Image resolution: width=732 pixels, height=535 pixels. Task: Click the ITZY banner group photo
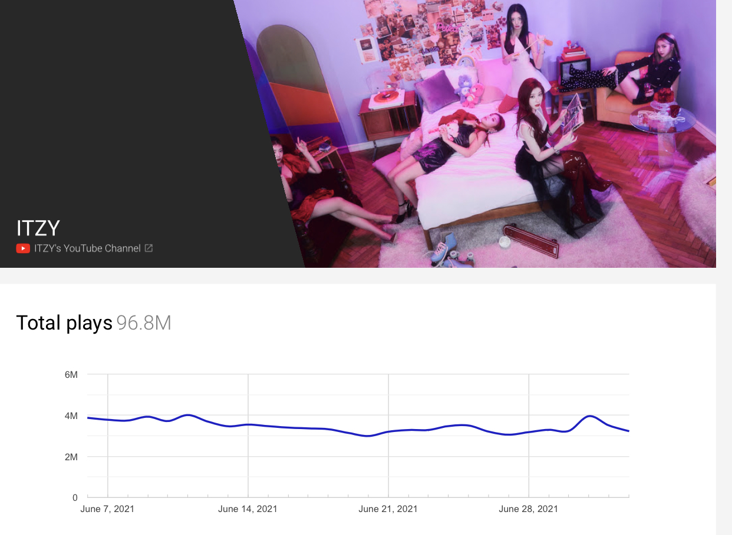tap(474, 134)
